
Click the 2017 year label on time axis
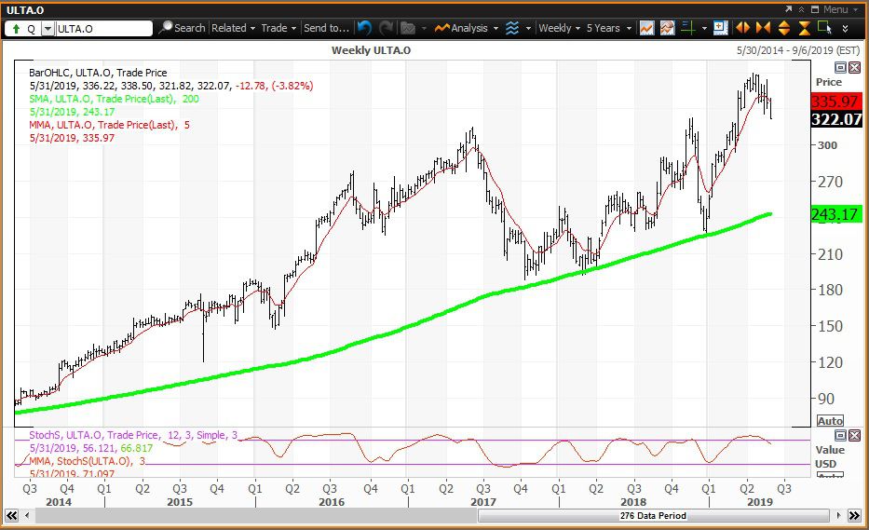(x=483, y=502)
